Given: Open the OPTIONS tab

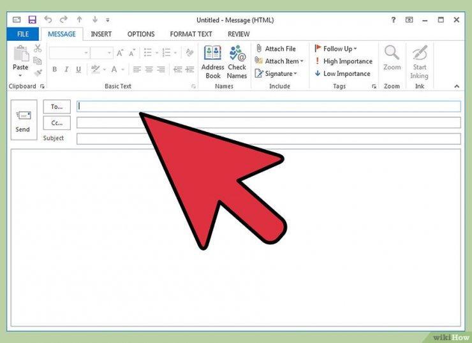Looking at the screenshot, I should click(141, 34).
